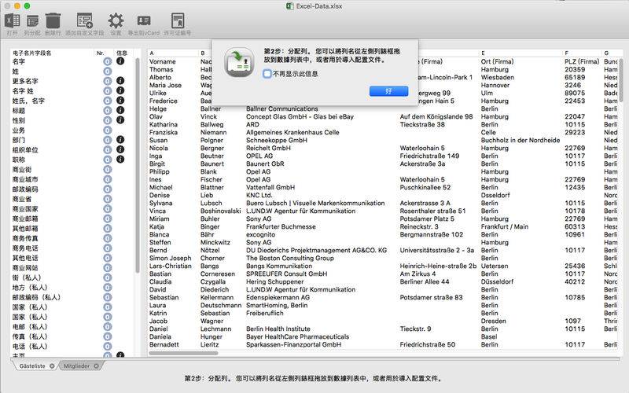The width and height of the screenshot is (629, 393).
Task: Close the Gästeliste tab
Action: tap(52, 366)
